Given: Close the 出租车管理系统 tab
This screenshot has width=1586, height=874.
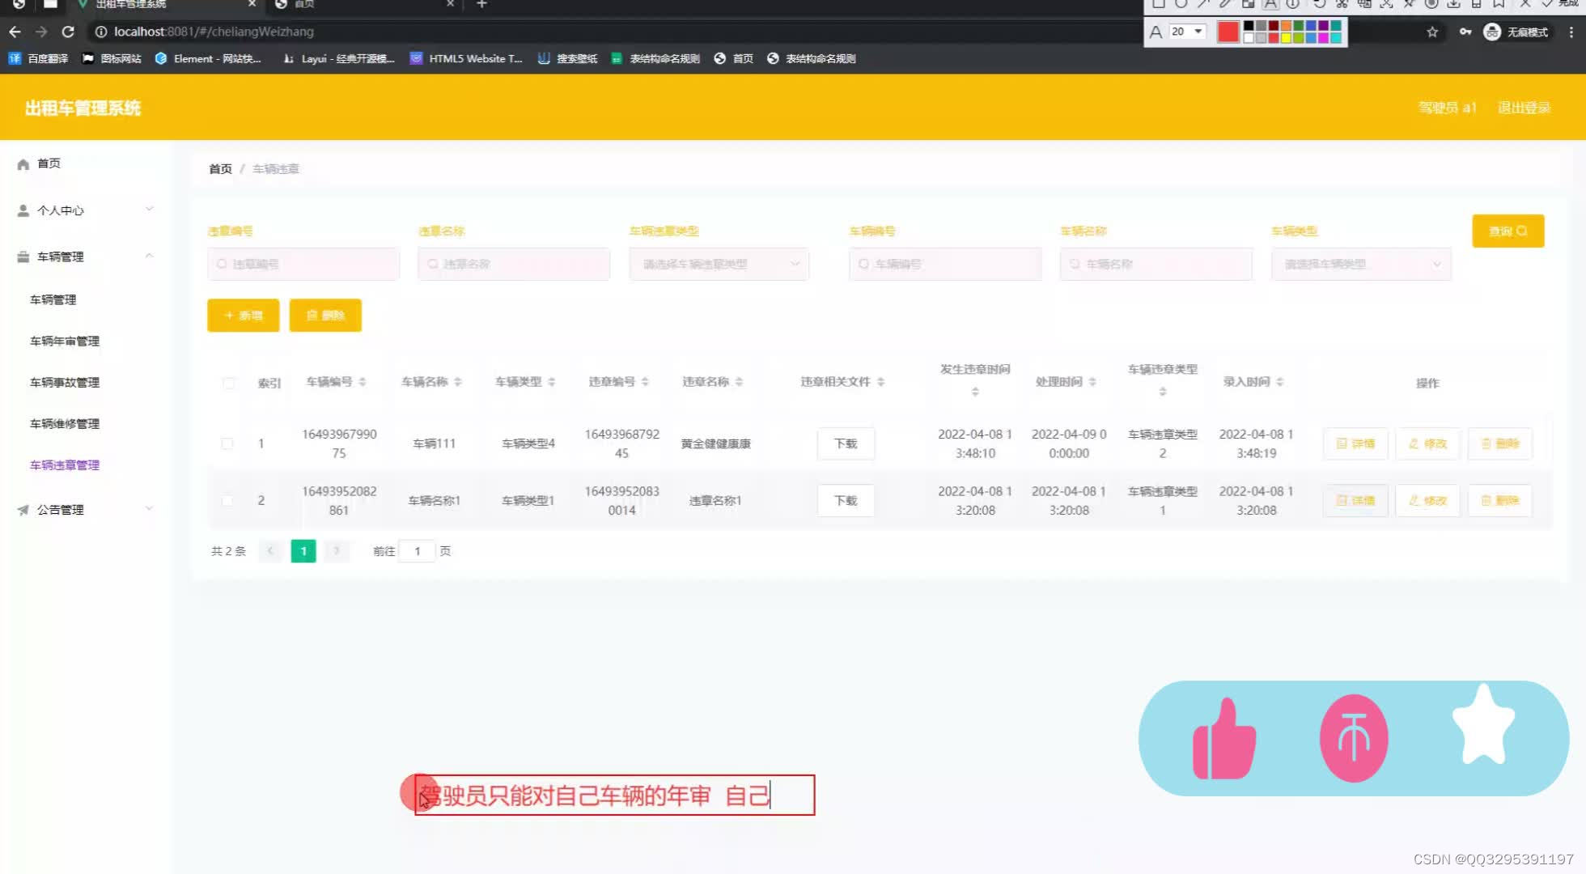Looking at the screenshot, I should pyautogui.click(x=252, y=4).
